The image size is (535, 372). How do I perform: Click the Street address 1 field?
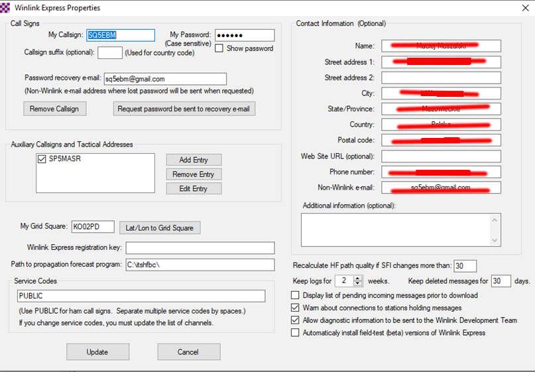(441, 62)
